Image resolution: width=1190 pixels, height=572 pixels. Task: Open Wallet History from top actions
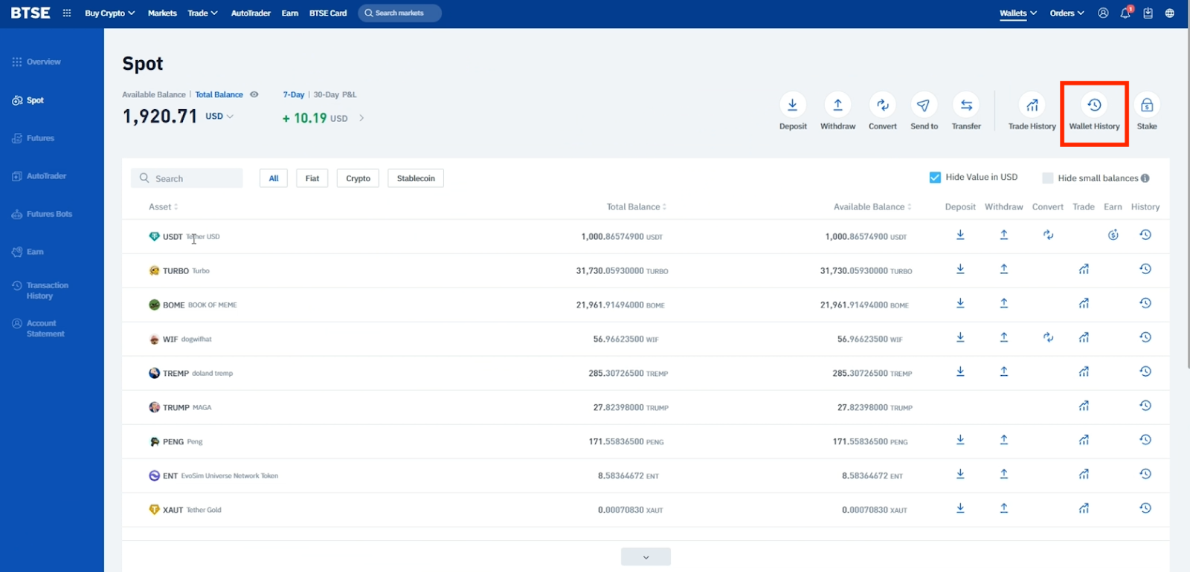pos(1094,105)
